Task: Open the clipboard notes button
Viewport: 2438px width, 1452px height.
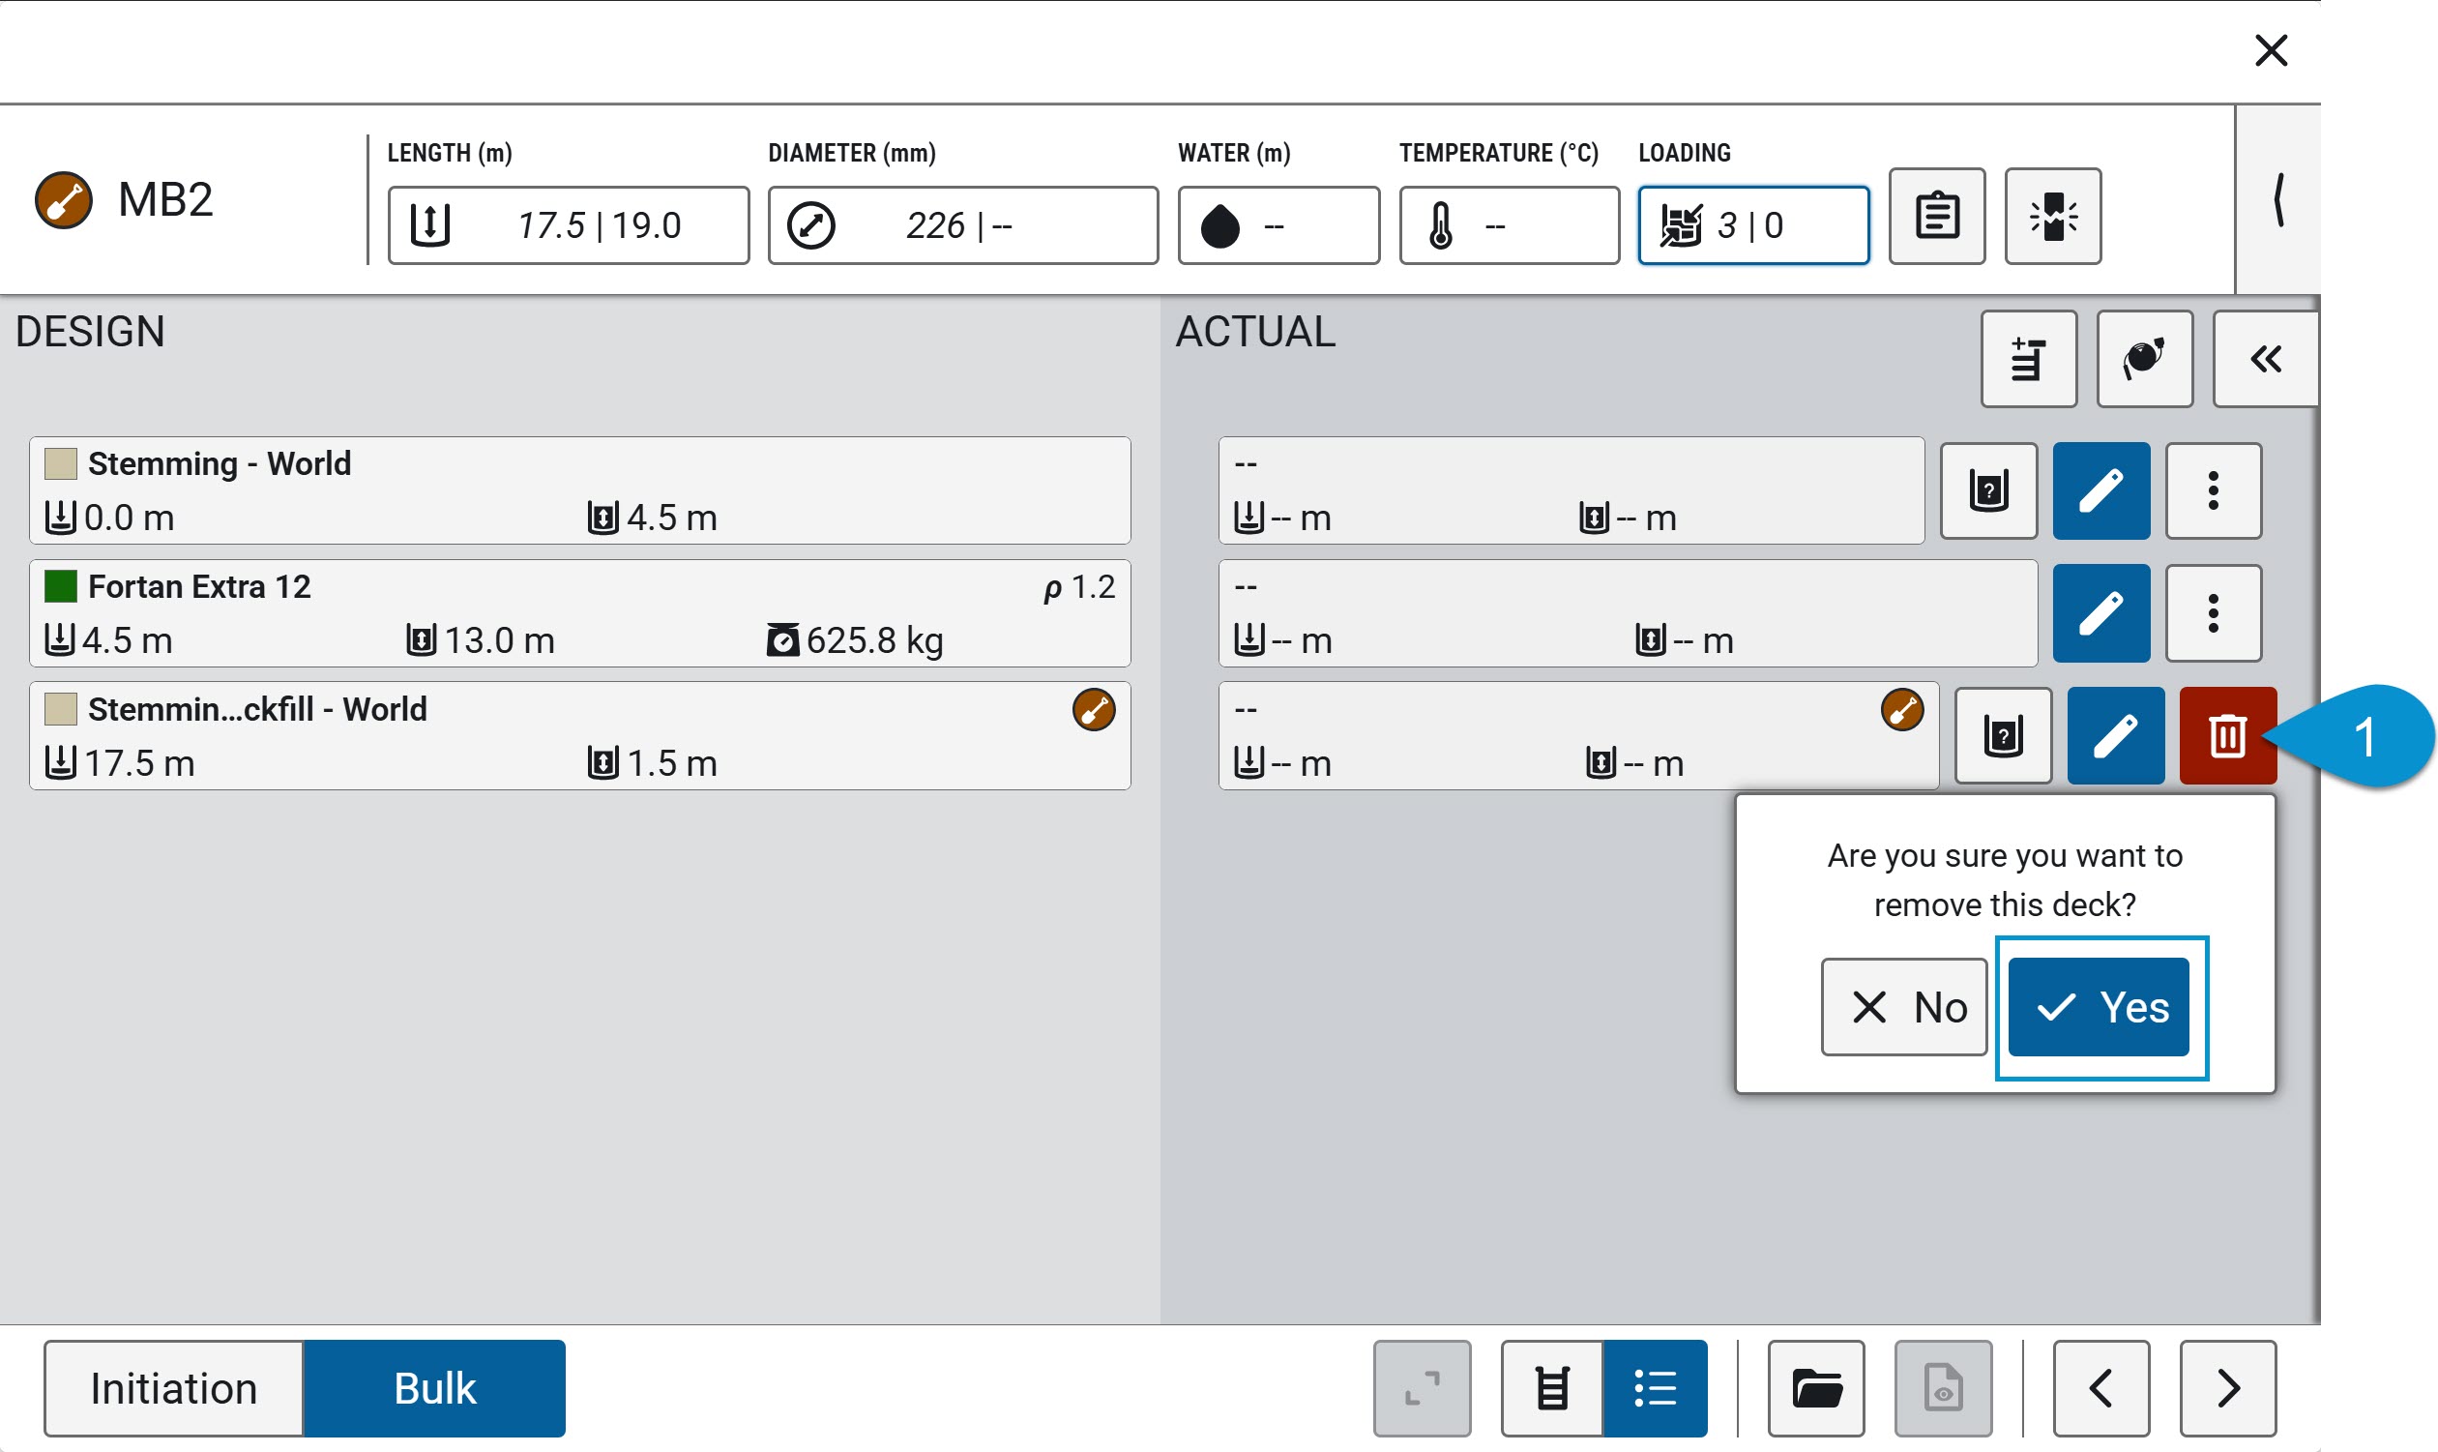Action: point(1936,217)
